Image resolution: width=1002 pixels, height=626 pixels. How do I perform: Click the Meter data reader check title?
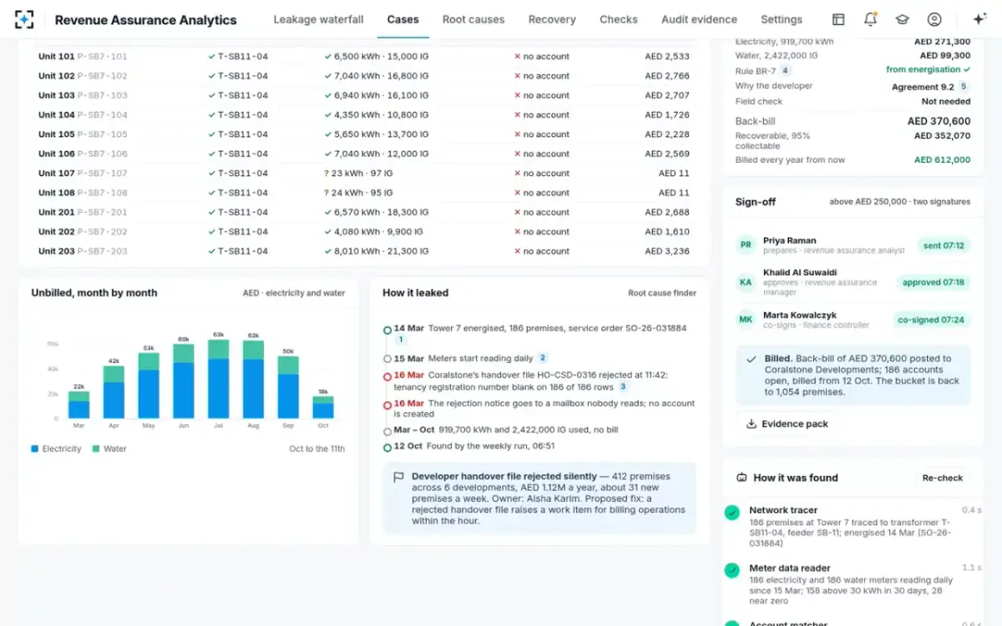tap(790, 568)
